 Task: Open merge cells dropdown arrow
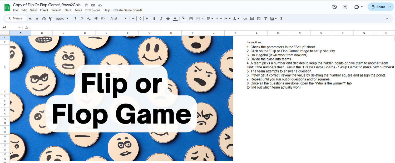tap(203, 19)
